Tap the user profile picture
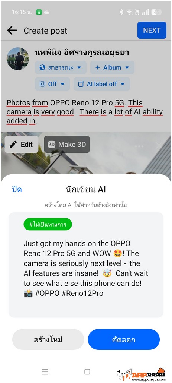Screen dimensions: 172x383 click(18, 58)
